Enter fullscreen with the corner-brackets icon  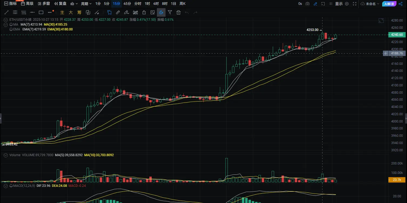coord(355,4)
